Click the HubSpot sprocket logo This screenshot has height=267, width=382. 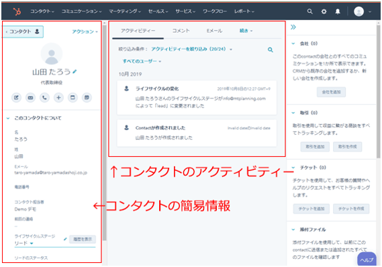pos(17,11)
